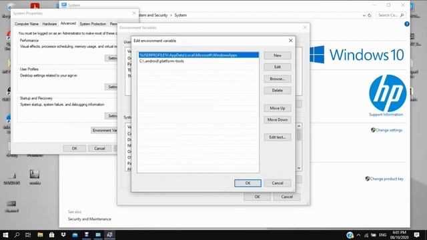Screen dimensions: 427x240
Task: Open the Change product key link
Action: (387, 179)
